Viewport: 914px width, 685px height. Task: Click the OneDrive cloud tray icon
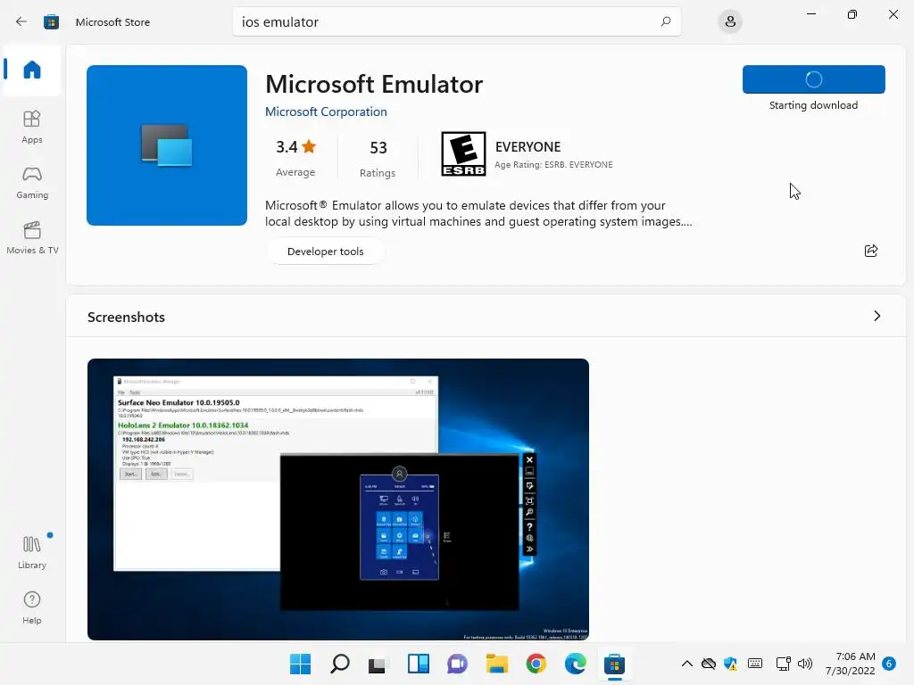pos(708,664)
